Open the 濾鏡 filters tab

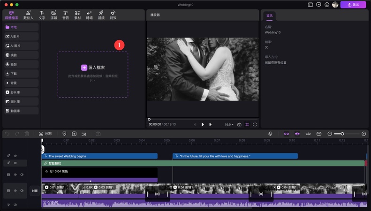click(x=101, y=15)
